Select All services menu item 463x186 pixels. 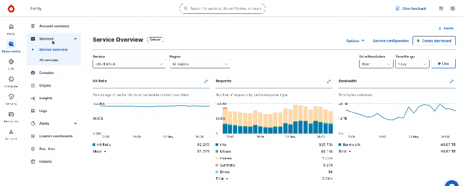(x=49, y=60)
